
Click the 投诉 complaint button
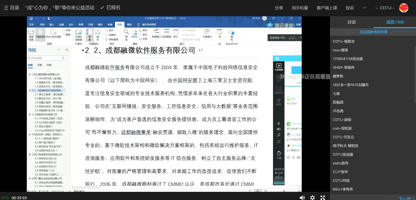350,8
